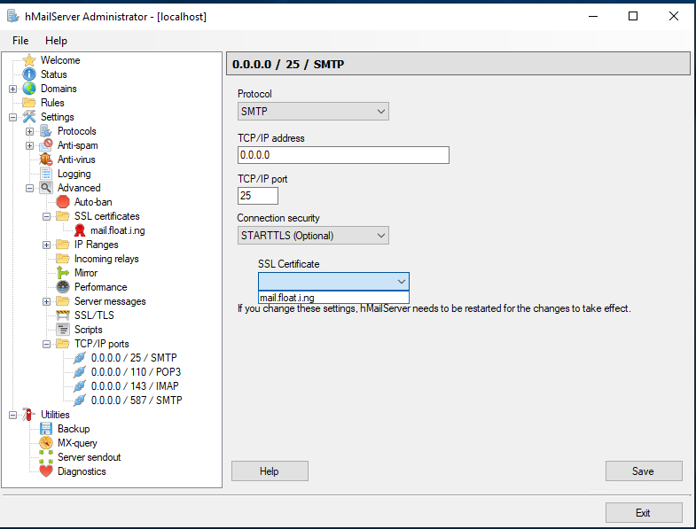Click the Anti-spam envelope icon

point(46,145)
